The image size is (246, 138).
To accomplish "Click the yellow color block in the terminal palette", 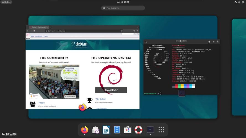I will (182, 86).
